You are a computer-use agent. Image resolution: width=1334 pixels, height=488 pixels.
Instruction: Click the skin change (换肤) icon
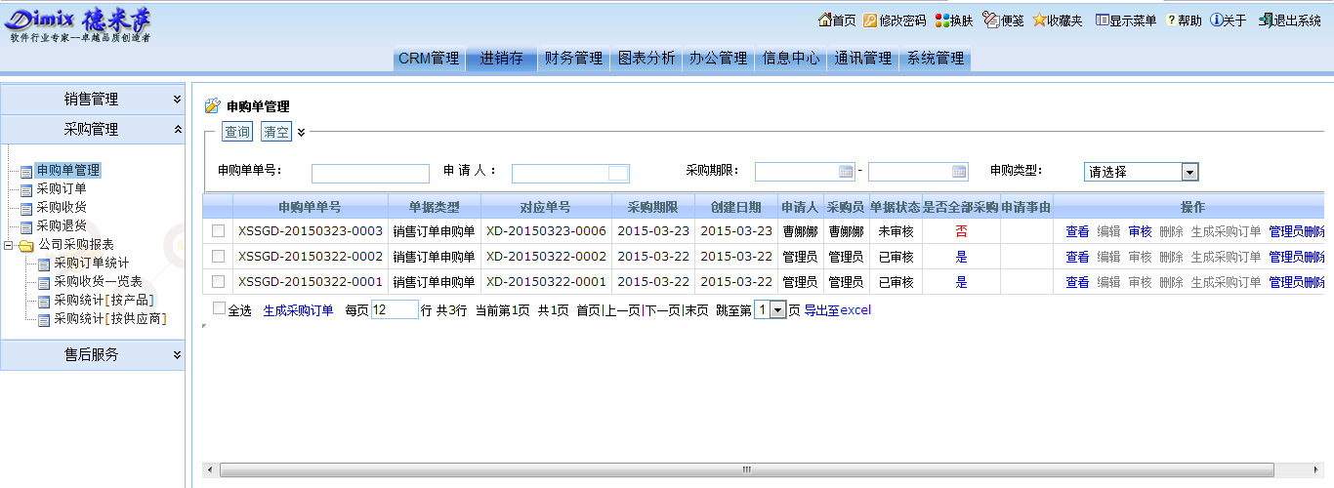(941, 20)
